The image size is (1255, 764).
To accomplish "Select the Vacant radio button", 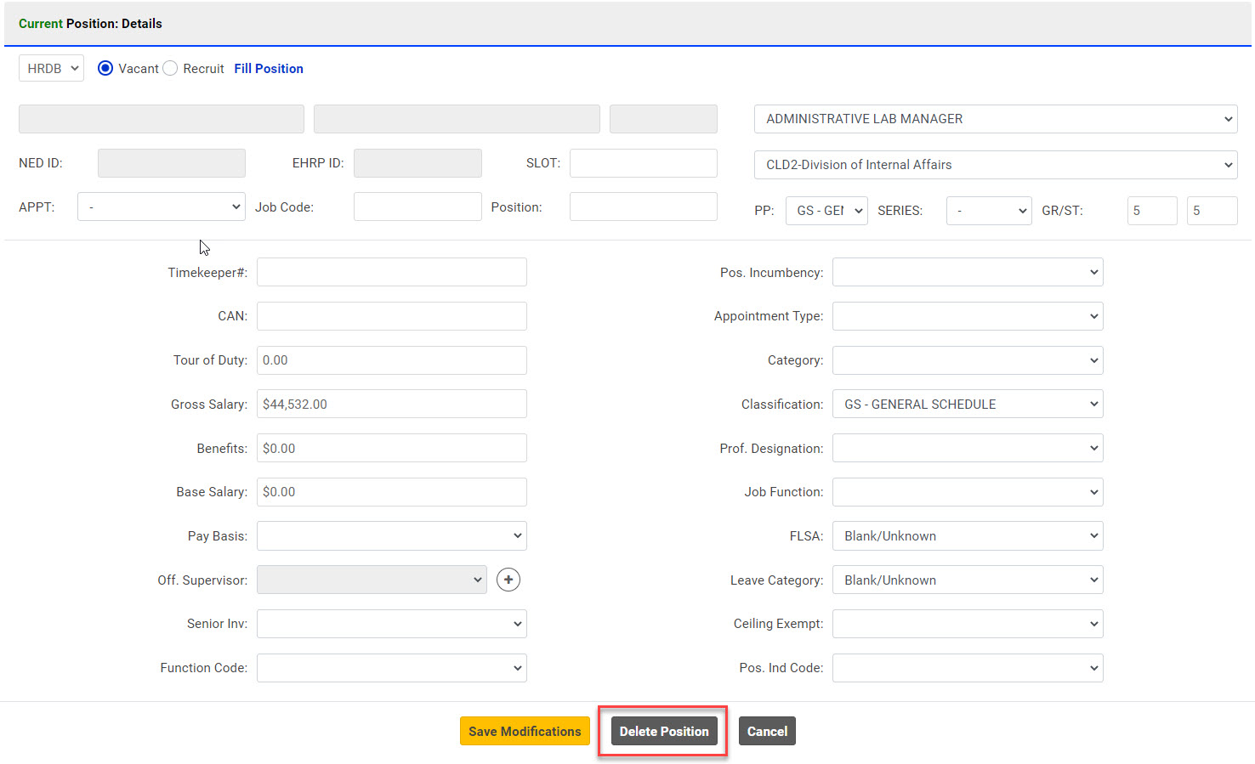I will (x=105, y=68).
